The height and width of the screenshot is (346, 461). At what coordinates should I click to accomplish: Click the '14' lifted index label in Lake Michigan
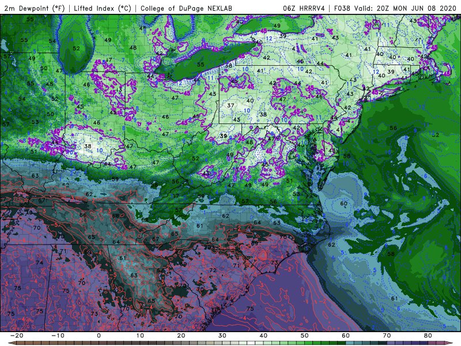tap(70, 39)
